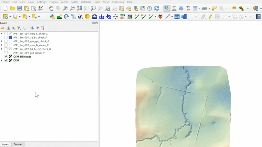Open the Processing Toolbox gear icon
Viewport: 262px width, 147px height.
(x=181, y=8)
